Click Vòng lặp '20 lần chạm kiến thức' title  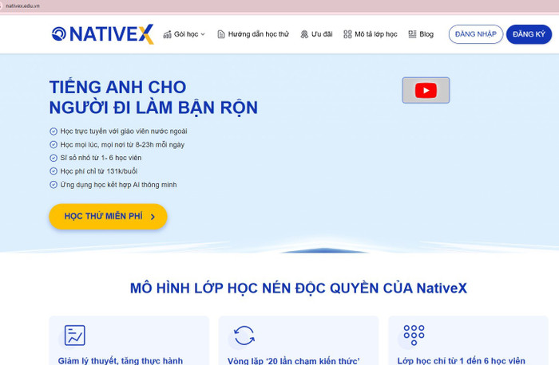click(294, 360)
